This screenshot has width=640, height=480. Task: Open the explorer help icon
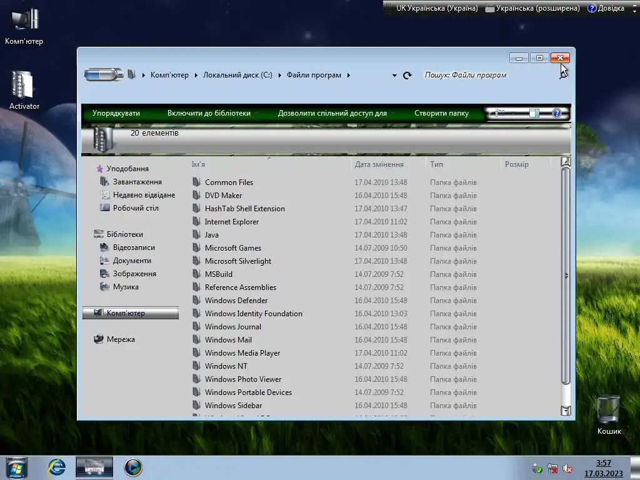click(557, 113)
